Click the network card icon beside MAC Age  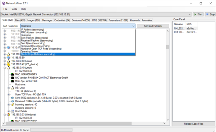point(12,81)
